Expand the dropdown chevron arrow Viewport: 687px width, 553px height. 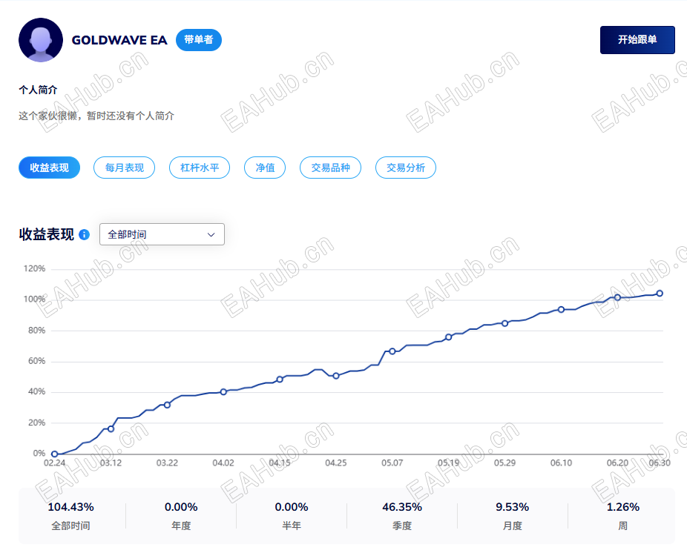211,235
